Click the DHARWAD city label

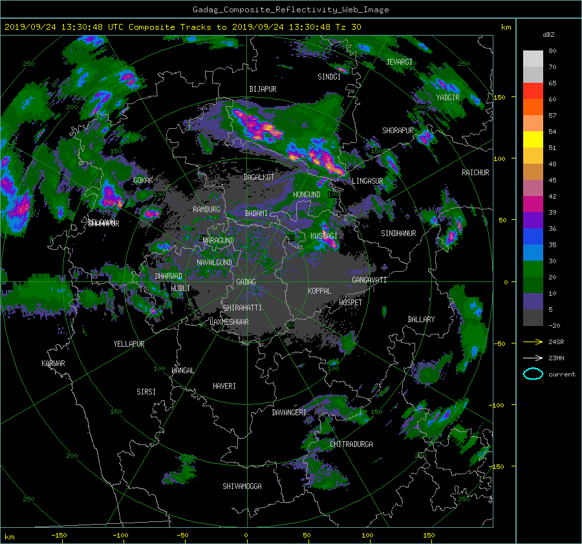[x=168, y=276]
